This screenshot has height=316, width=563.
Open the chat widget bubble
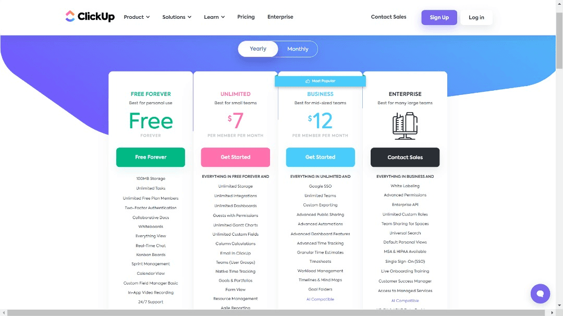pyautogui.click(x=540, y=294)
